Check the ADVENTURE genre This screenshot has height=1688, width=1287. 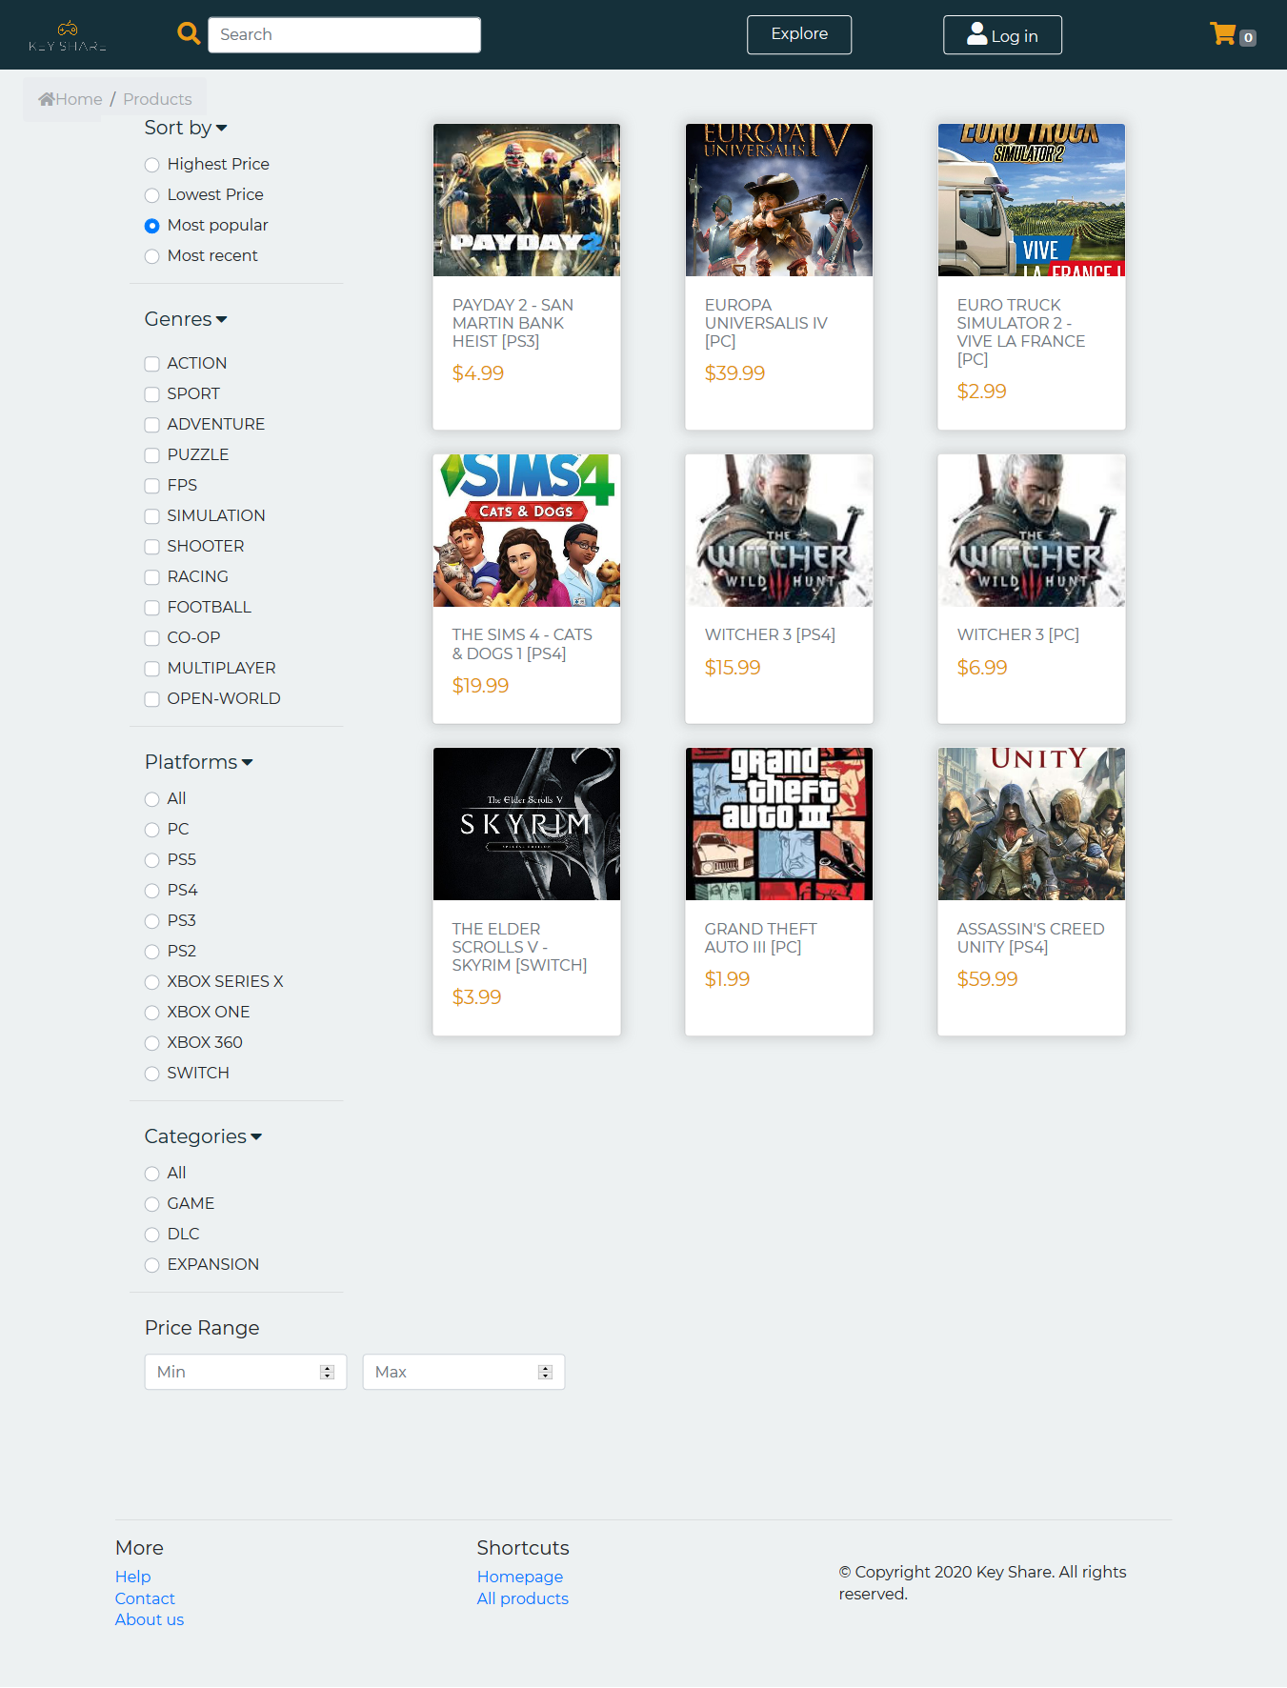point(152,425)
